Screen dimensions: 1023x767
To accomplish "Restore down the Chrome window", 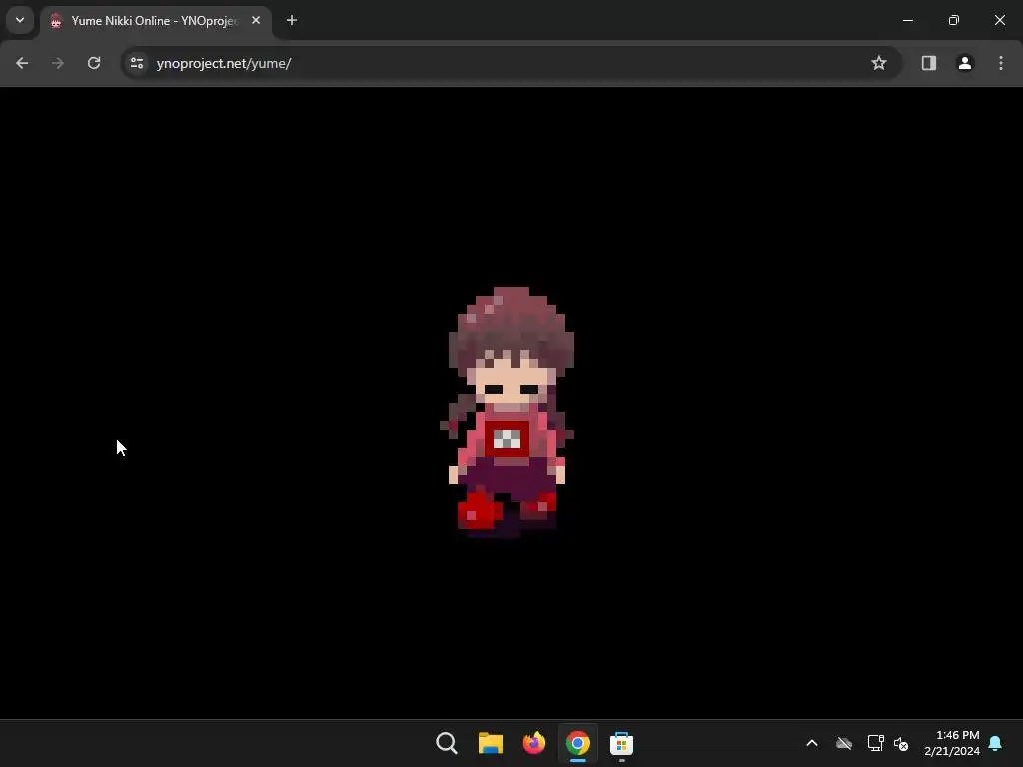I will (x=954, y=20).
